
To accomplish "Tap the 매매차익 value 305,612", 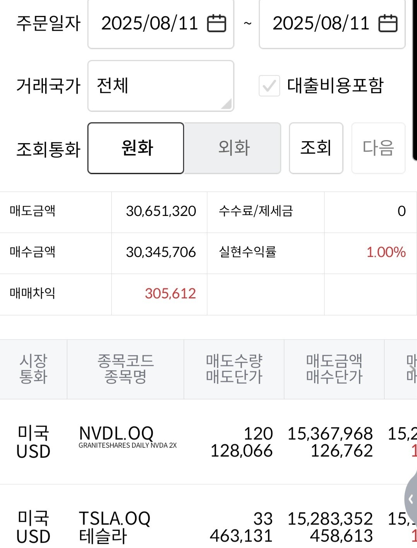I will pos(170,294).
